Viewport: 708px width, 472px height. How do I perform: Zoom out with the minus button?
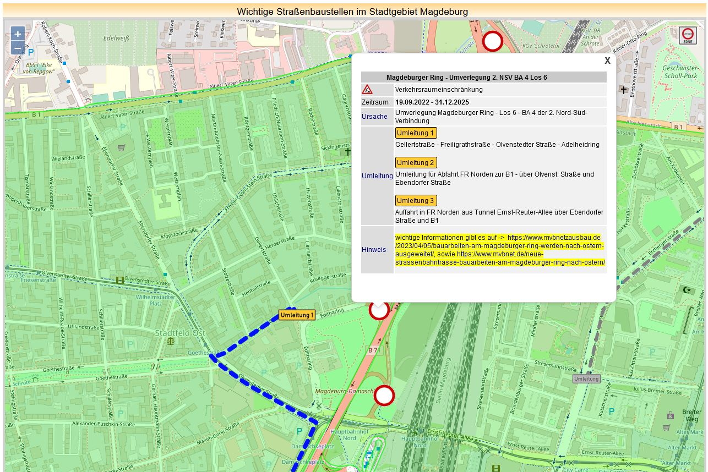18,48
